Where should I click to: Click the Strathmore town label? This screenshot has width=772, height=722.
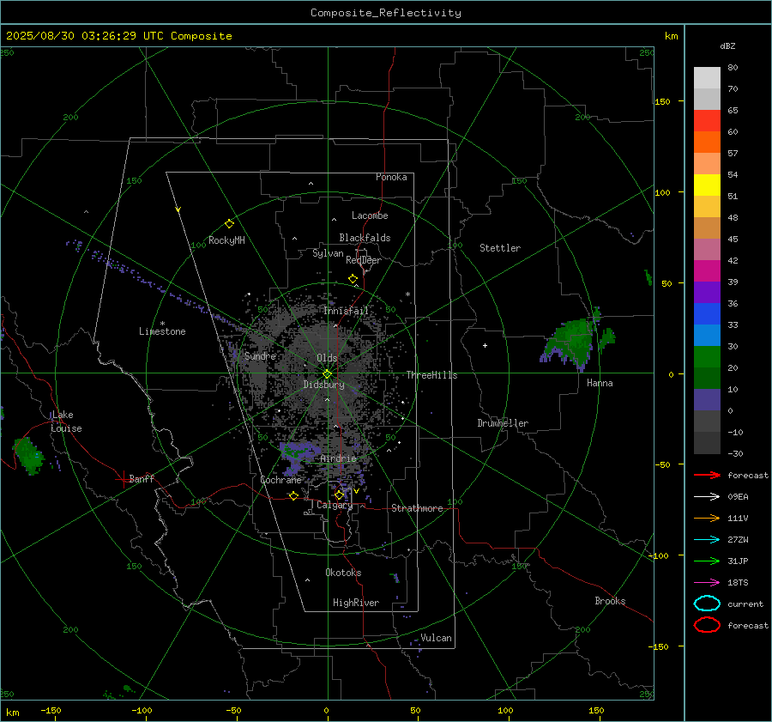(417, 508)
